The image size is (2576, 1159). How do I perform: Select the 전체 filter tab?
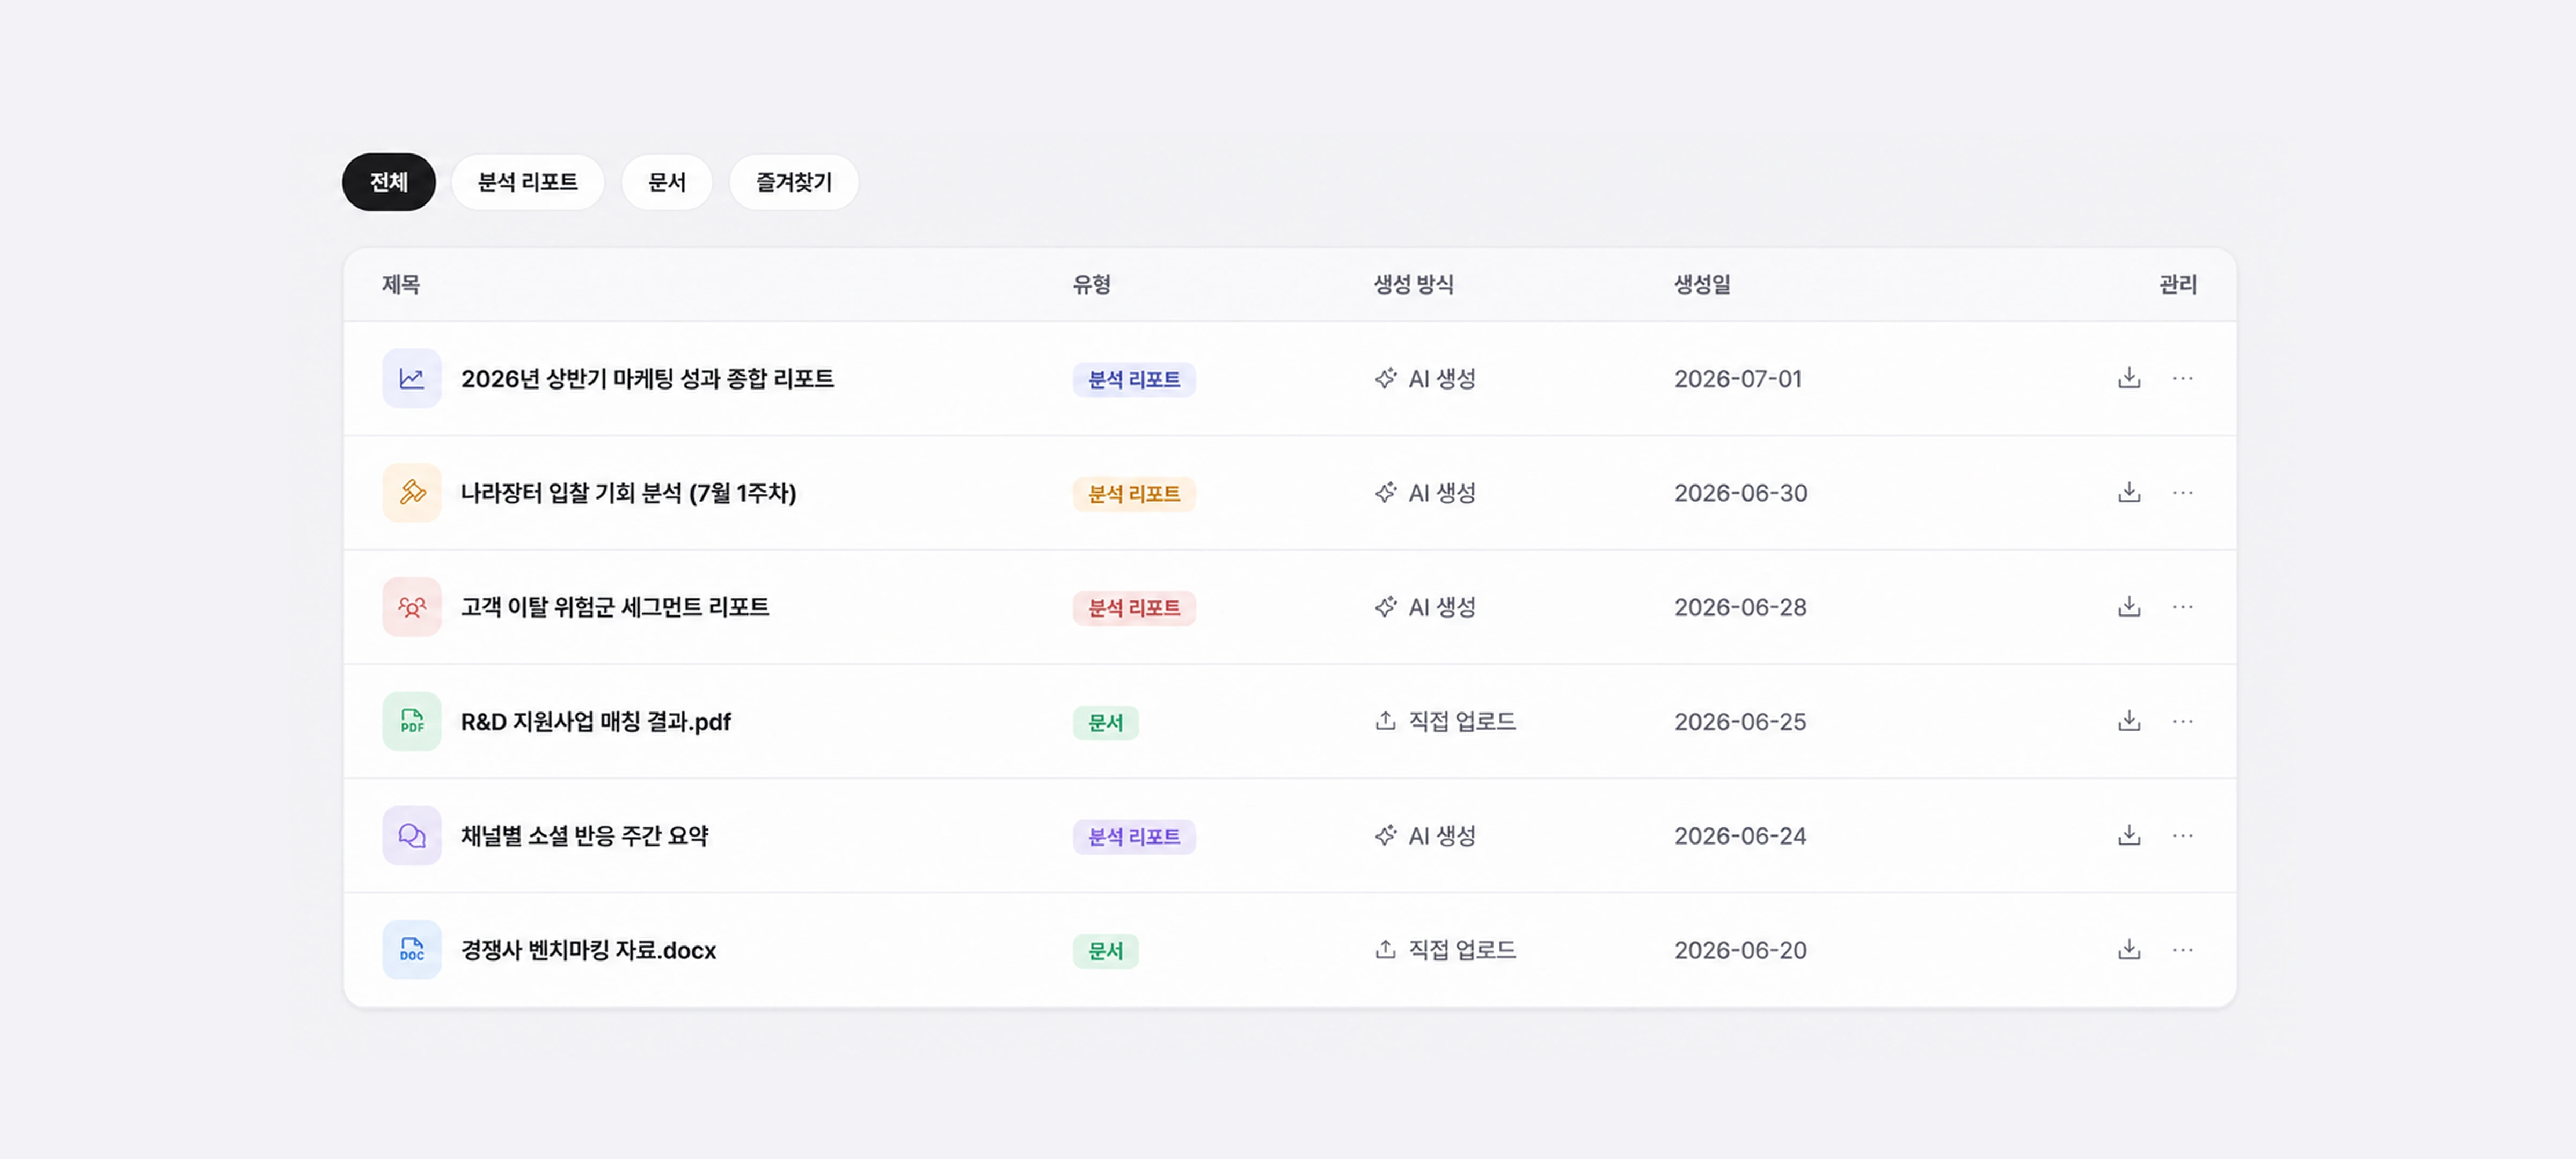pos(389,182)
